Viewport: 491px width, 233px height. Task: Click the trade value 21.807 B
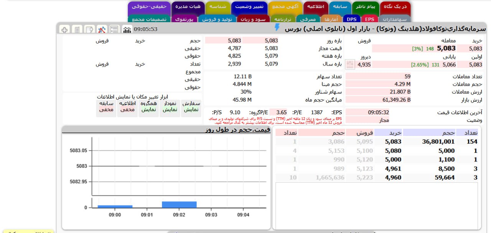coord(400,92)
